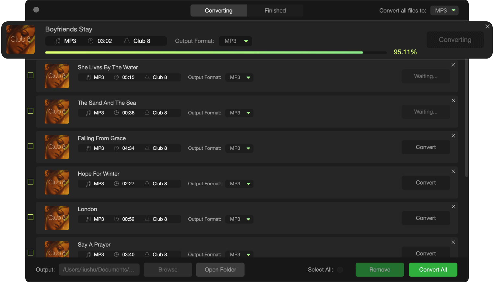Click X icon on The Sand And The Sea

coord(453,101)
